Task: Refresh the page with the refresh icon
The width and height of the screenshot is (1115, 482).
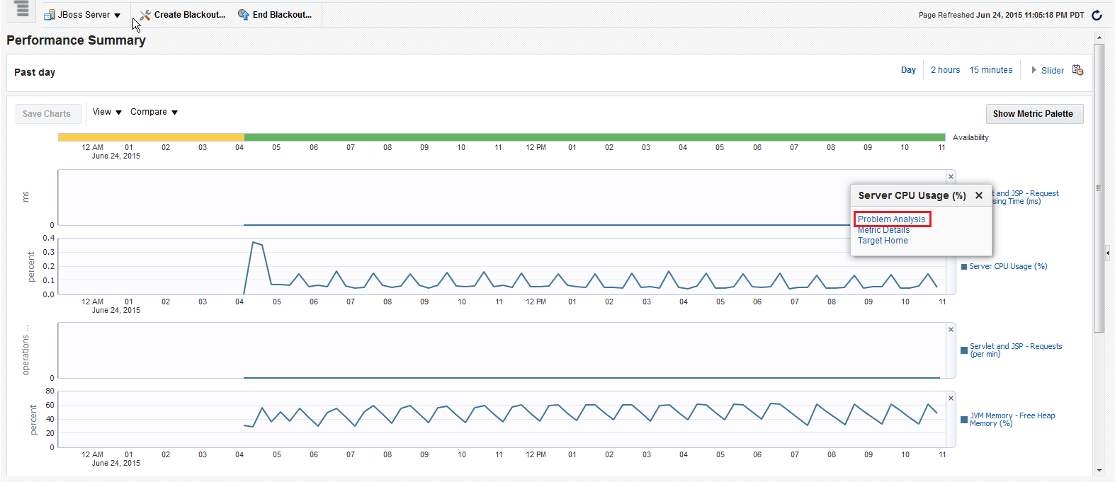Action: (1097, 15)
